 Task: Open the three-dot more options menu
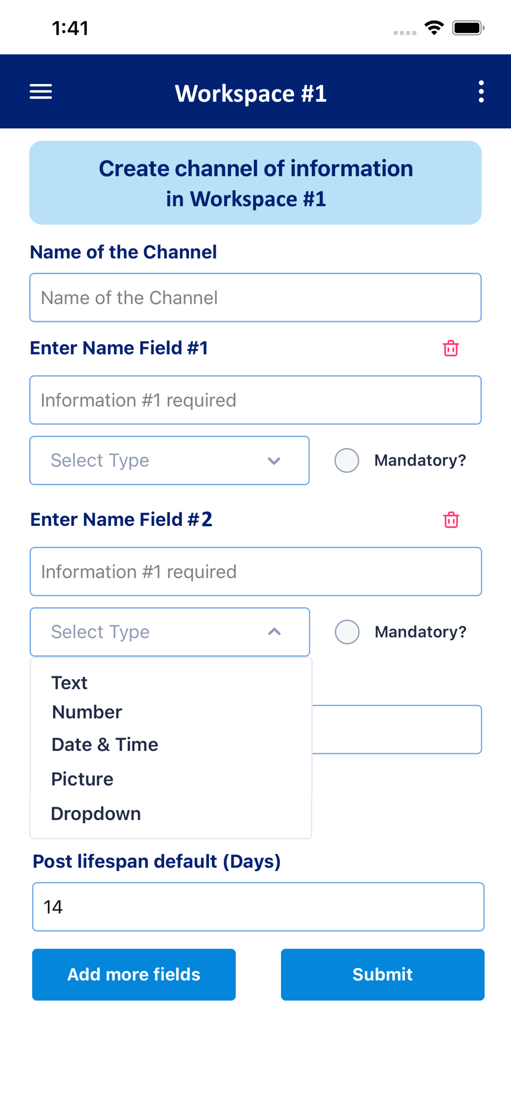(x=481, y=92)
